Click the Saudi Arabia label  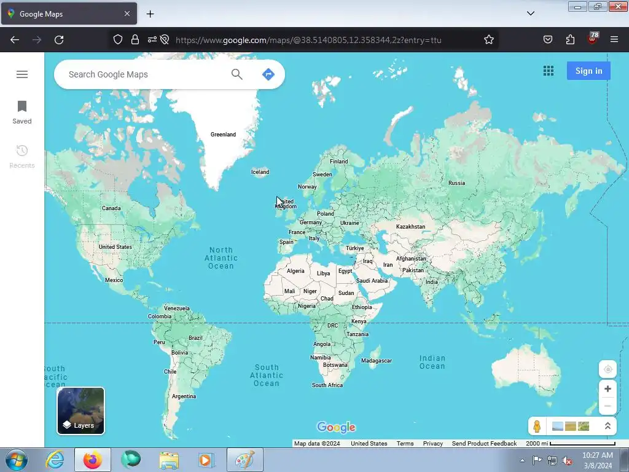pyautogui.click(x=372, y=281)
